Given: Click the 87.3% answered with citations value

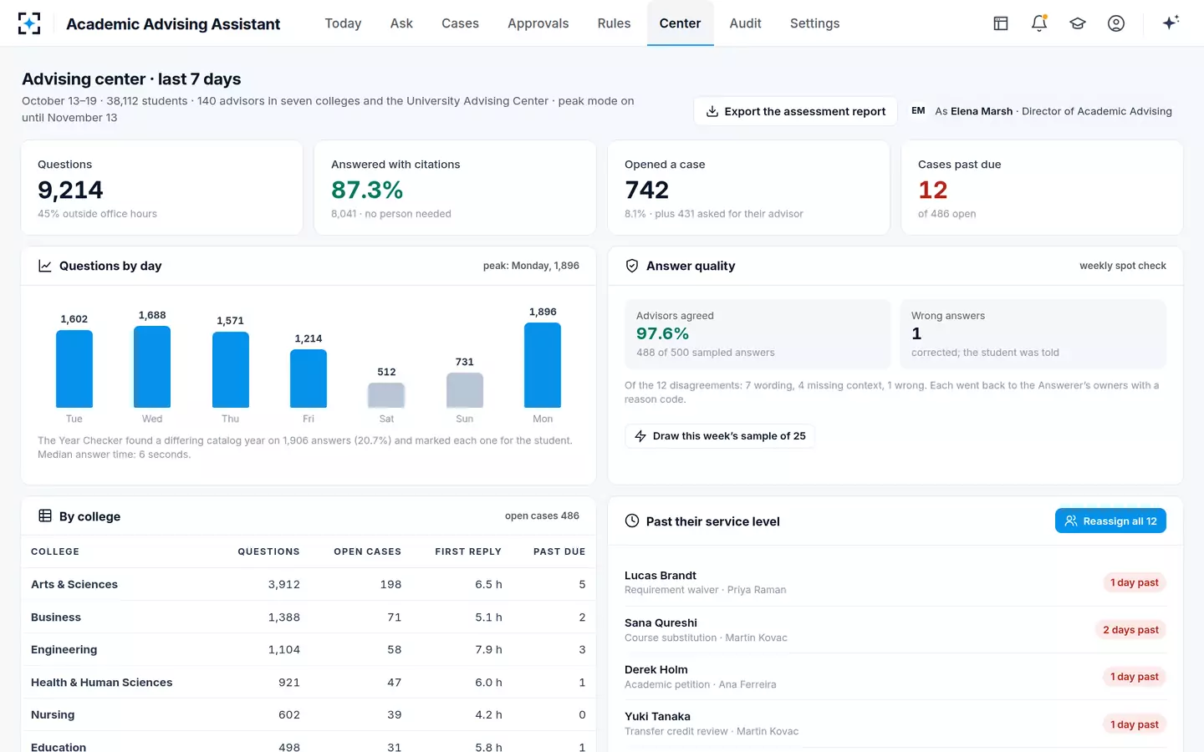Looking at the screenshot, I should (367, 191).
